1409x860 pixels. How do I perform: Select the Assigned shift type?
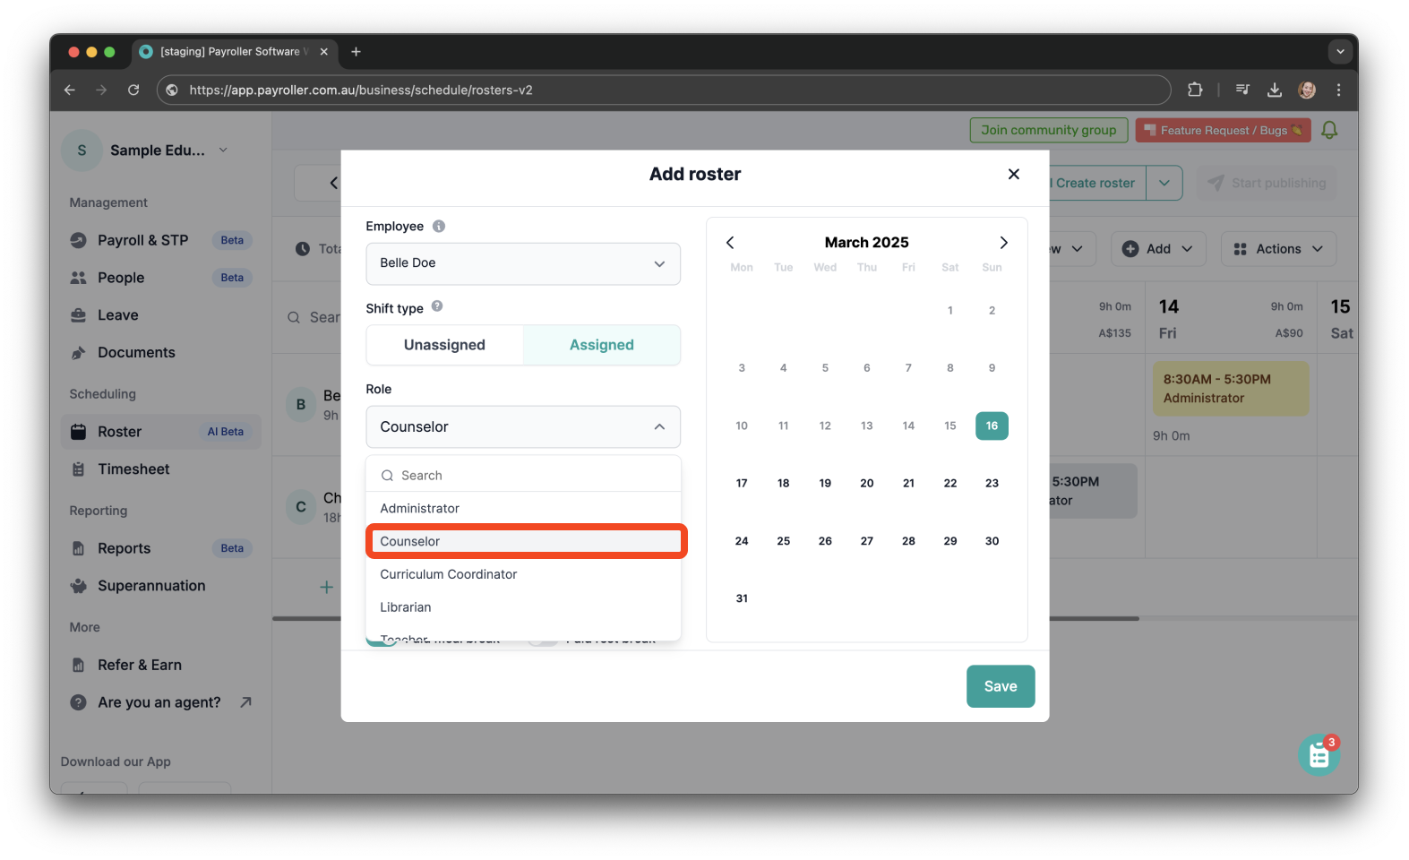602,345
